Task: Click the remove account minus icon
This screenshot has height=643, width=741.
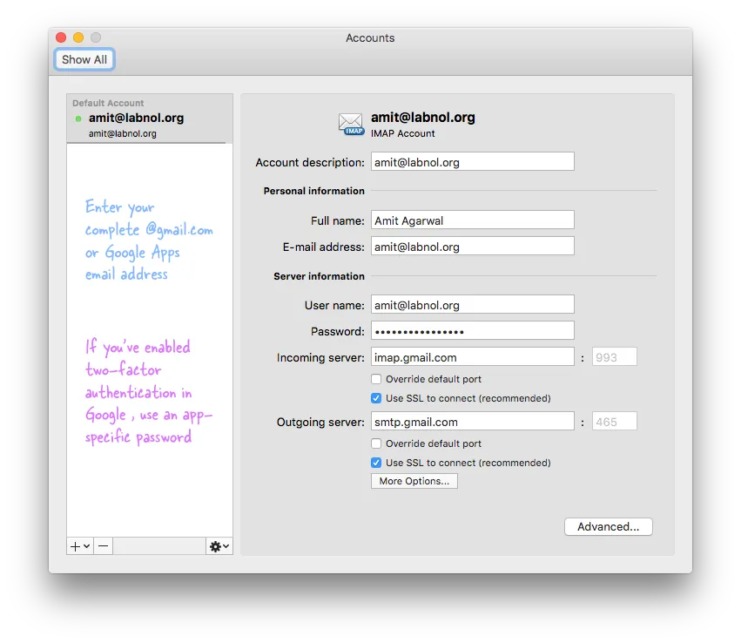Action: tap(102, 545)
